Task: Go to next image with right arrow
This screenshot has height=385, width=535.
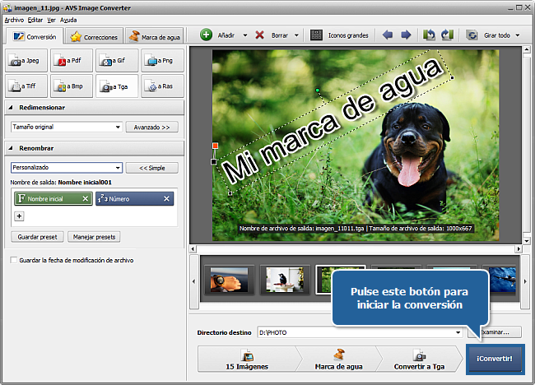Action: coord(406,35)
